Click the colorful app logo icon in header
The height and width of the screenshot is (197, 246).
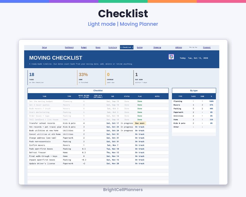171,57
